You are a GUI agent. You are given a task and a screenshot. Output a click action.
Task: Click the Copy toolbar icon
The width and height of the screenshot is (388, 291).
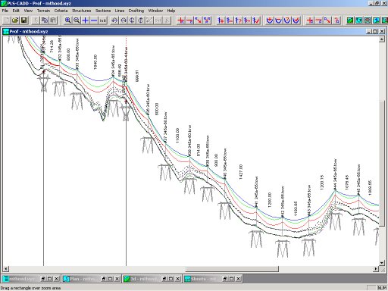pos(45,20)
